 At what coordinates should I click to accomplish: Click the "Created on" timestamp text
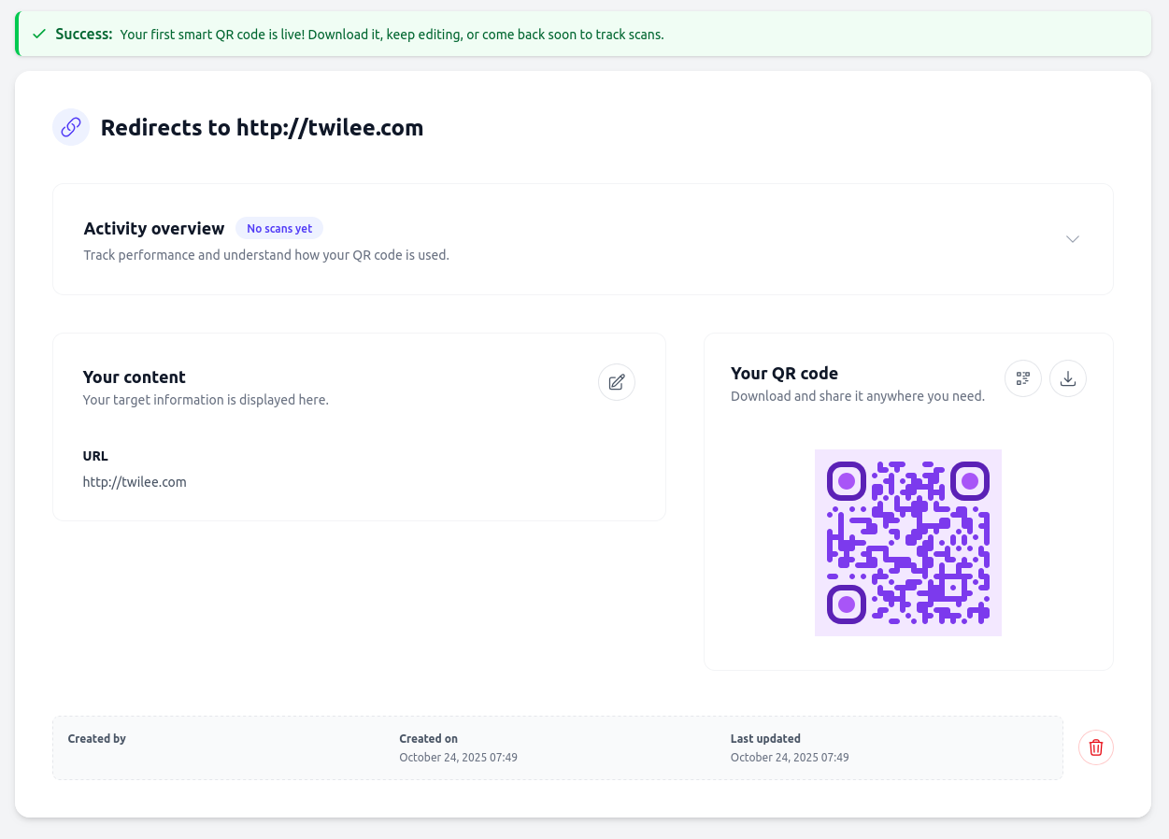[x=458, y=757]
